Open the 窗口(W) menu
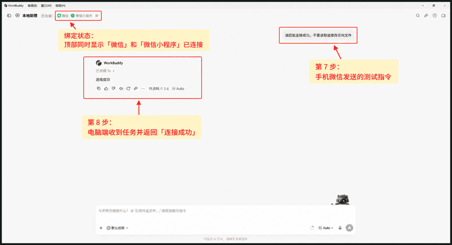Image resolution: width=452 pixels, height=245 pixels. click(46, 5)
